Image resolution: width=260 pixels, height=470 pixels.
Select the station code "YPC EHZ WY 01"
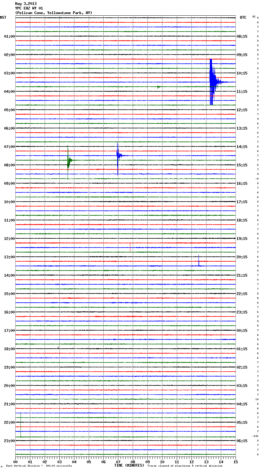click(29, 8)
